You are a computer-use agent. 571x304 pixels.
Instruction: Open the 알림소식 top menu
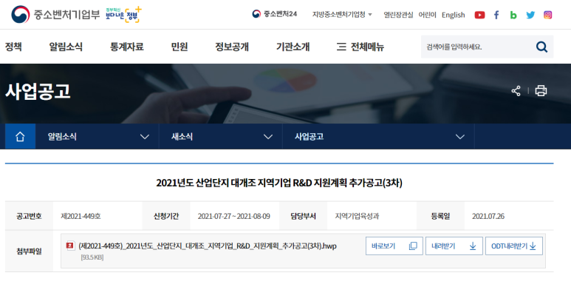[x=66, y=47]
